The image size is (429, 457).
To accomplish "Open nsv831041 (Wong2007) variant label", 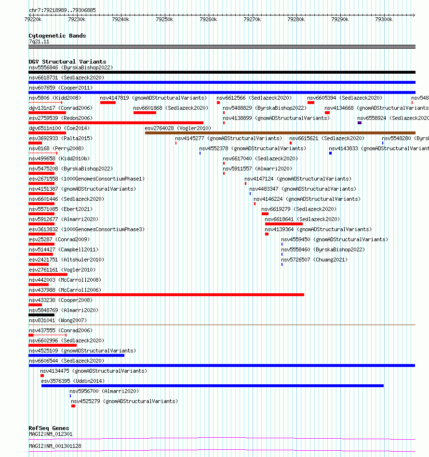I will [x=58, y=320].
